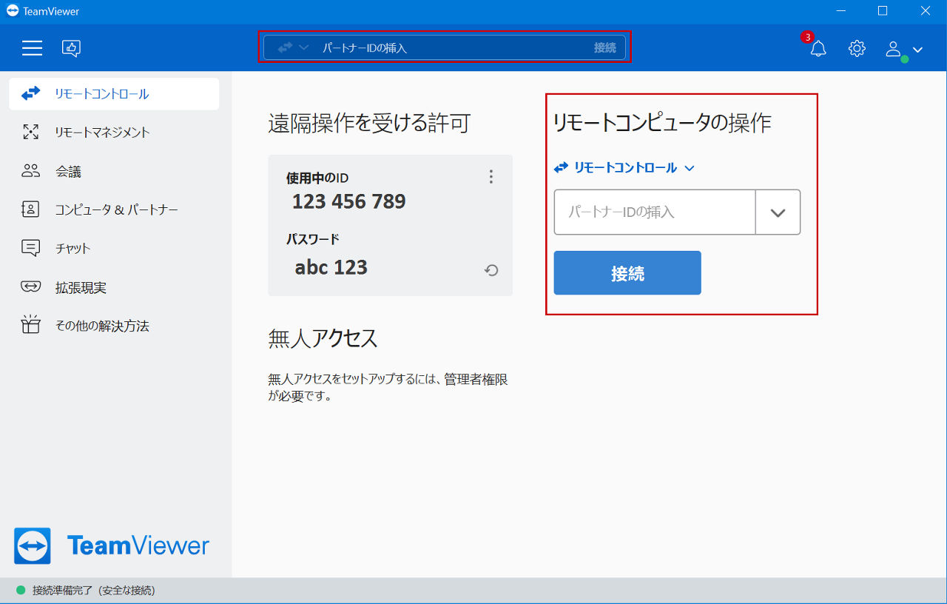Open the partner ID history dropdown arrow
The width and height of the screenshot is (947, 604).
[x=778, y=212]
